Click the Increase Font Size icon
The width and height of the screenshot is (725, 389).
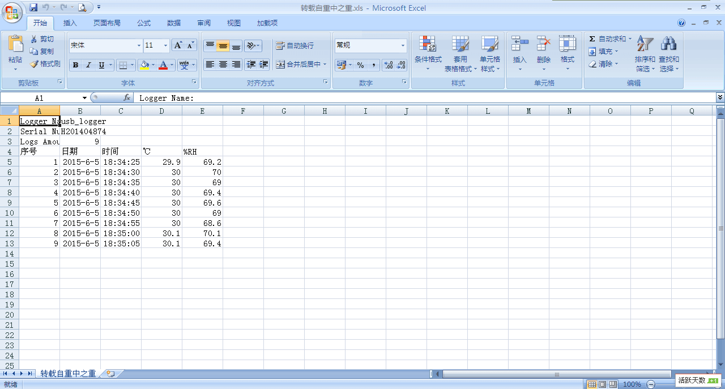coord(178,45)
